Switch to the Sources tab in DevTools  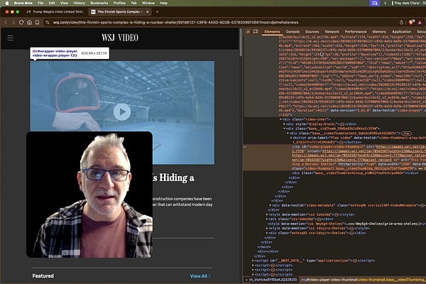pos(312,32)
